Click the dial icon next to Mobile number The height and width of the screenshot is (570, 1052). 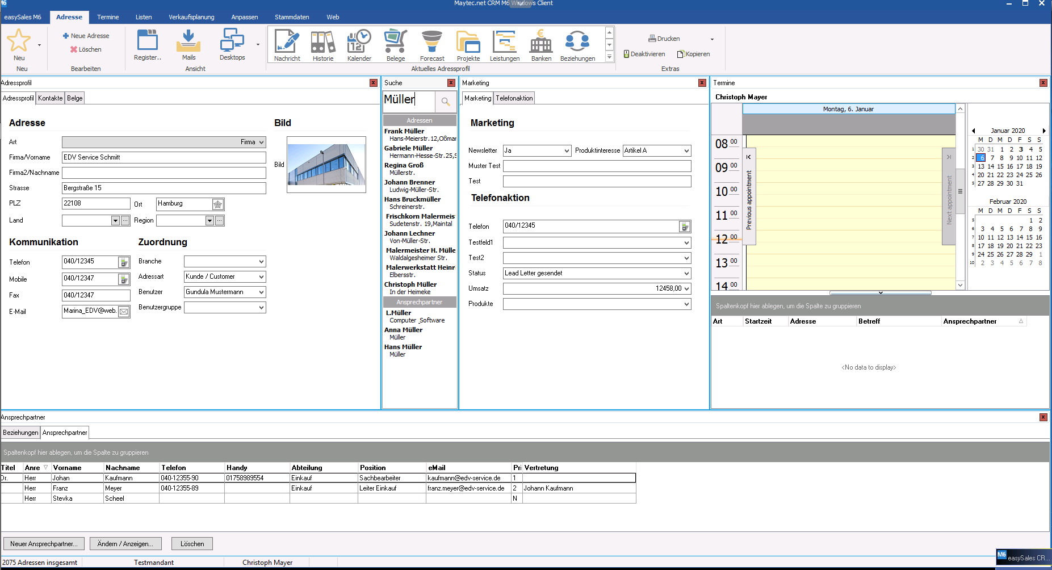coord(124,279)
